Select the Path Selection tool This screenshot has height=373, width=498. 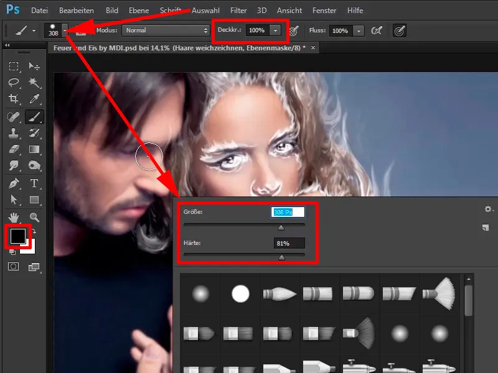(x=13, y=200)
